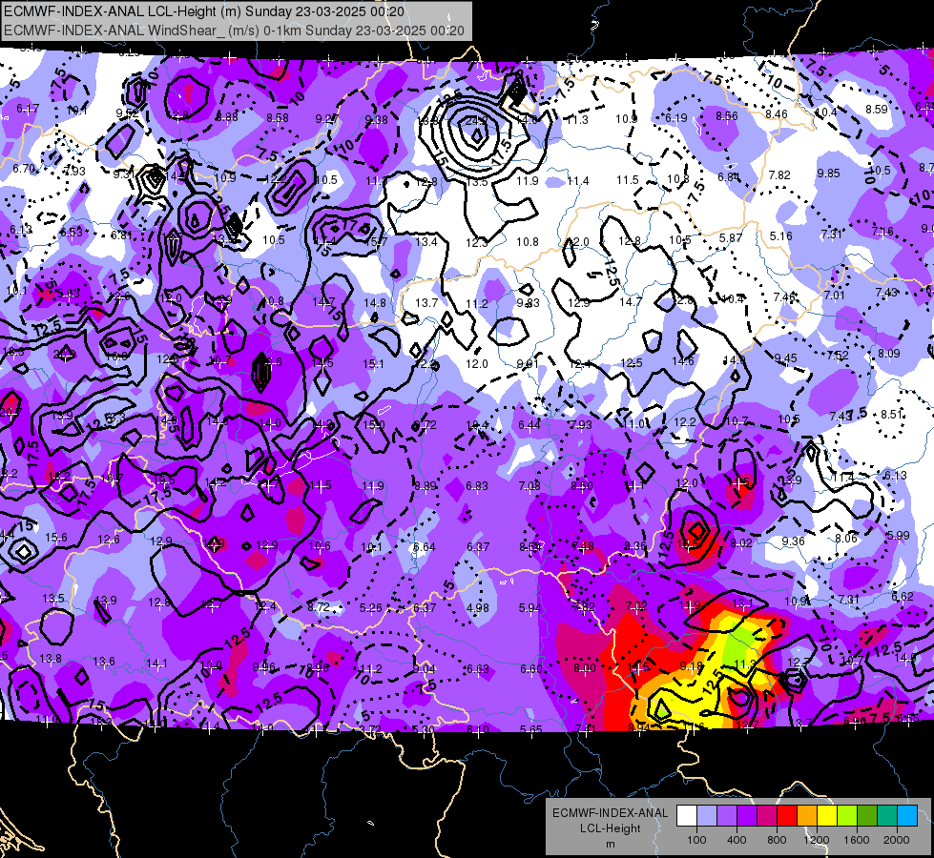The height and width of the screenshot is (858, 934).
Task: Click the LCL-Height title line at top
Action: tap(204, 11)
